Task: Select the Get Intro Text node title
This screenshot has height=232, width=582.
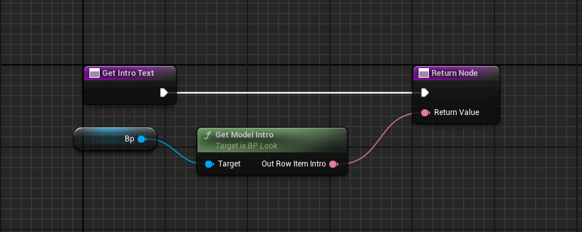Action: pyautogui.click(x=128, y=73)
